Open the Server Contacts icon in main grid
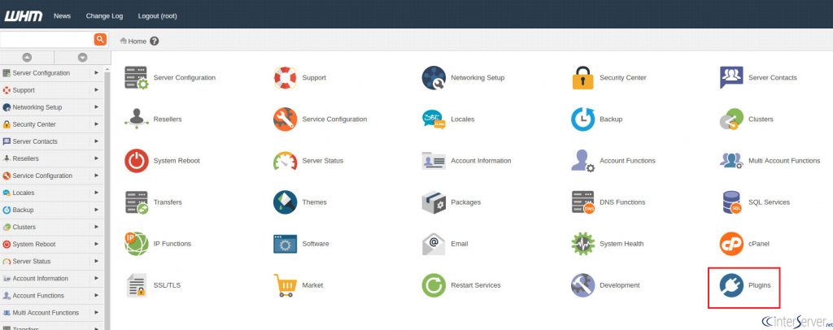The height and width of the screenshot is (330, 833). coord(731,77)
